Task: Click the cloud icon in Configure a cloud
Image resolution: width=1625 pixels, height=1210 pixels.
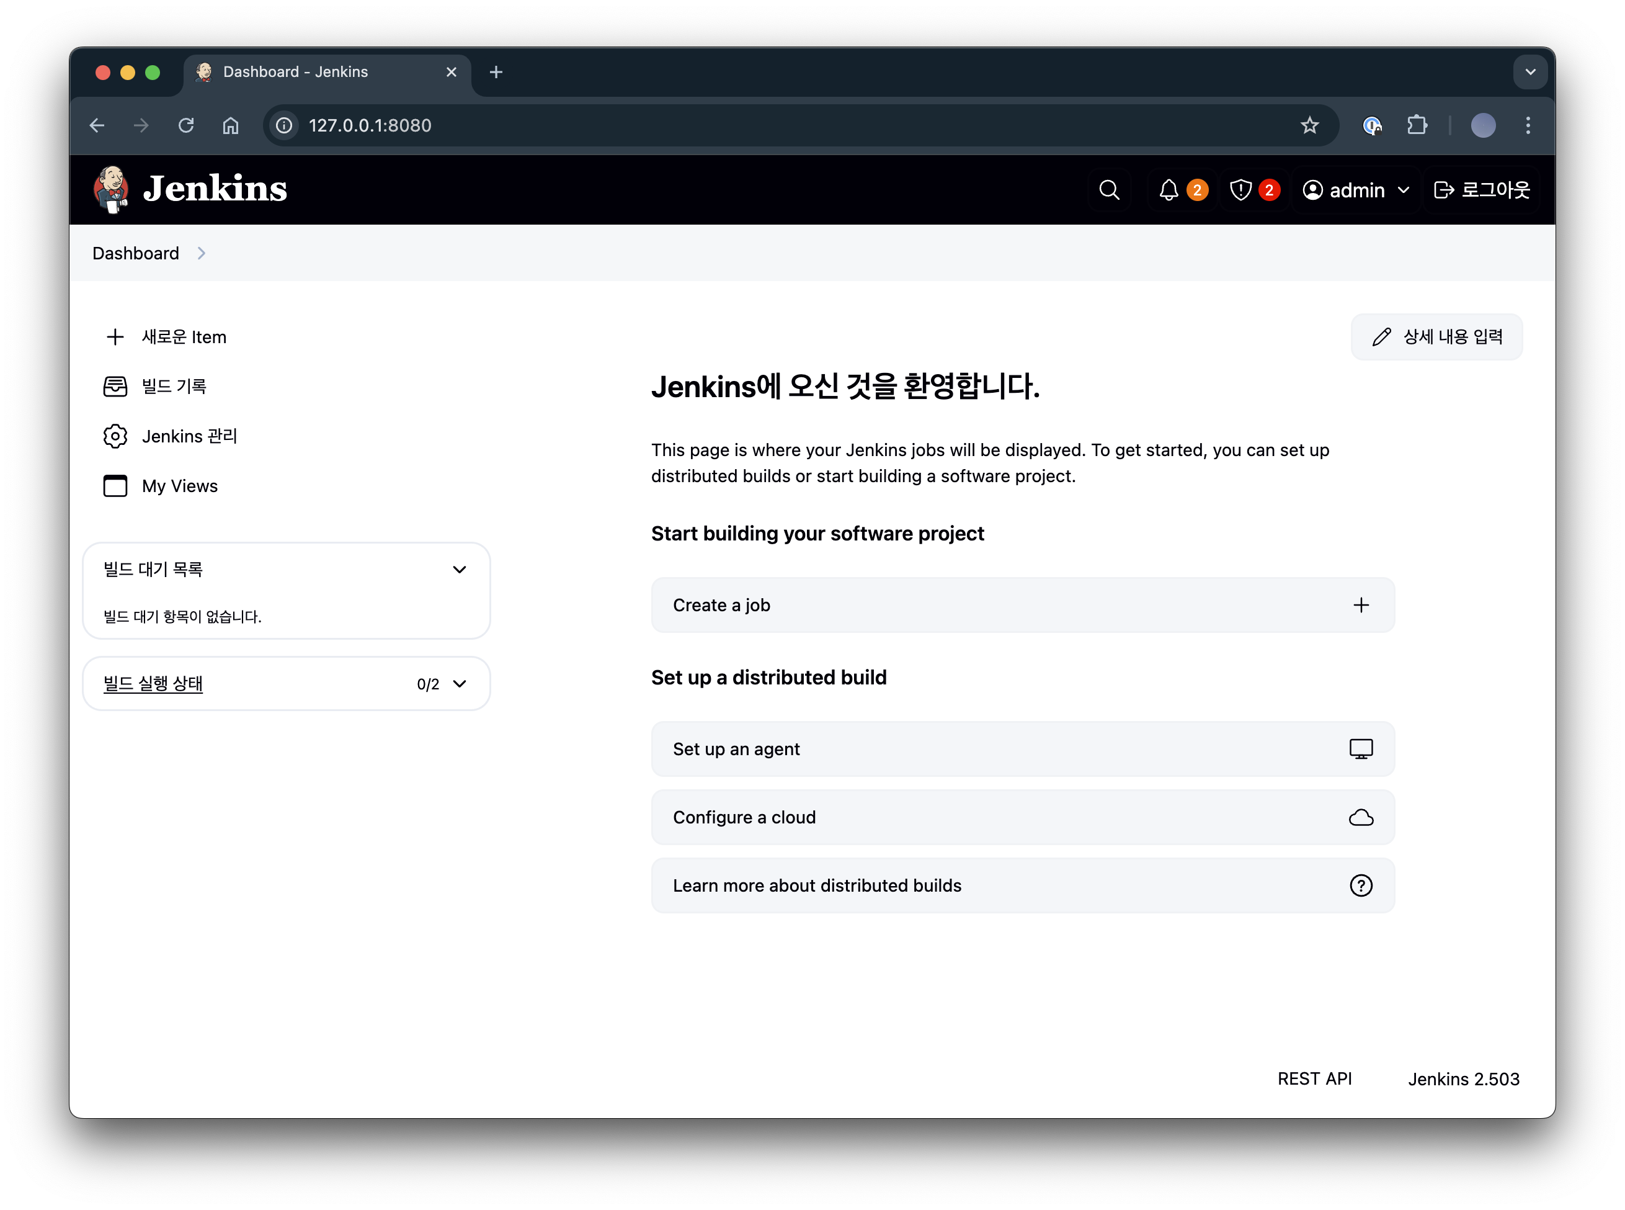Action: coord(1361,817)
